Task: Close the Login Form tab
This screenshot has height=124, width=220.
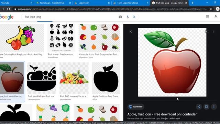Action: point(109,3)
